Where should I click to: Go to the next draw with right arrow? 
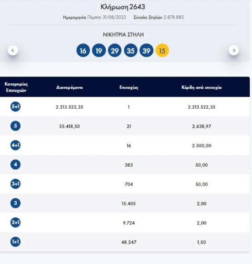[233, 50]
